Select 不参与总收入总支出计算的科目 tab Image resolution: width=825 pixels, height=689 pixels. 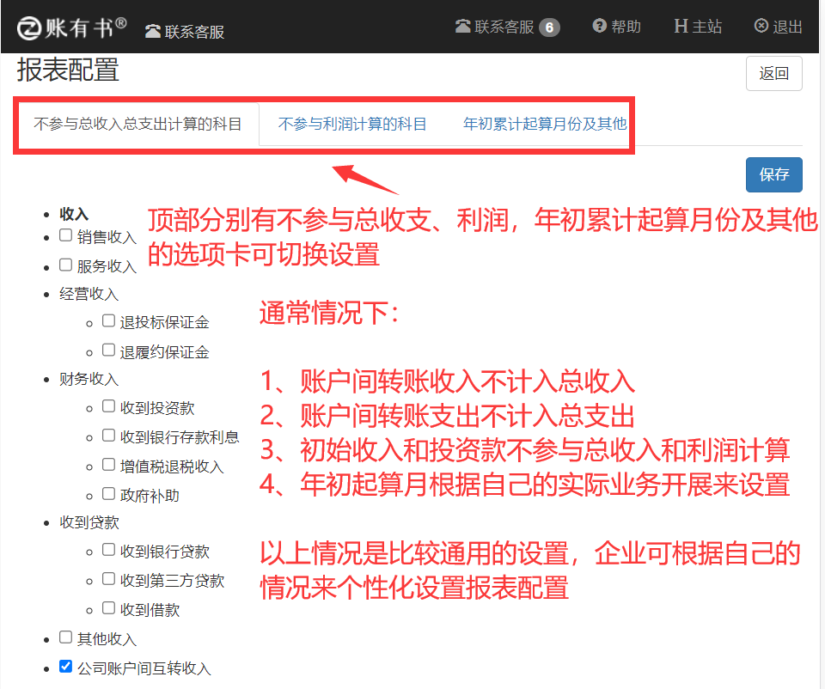coord(137,124)
